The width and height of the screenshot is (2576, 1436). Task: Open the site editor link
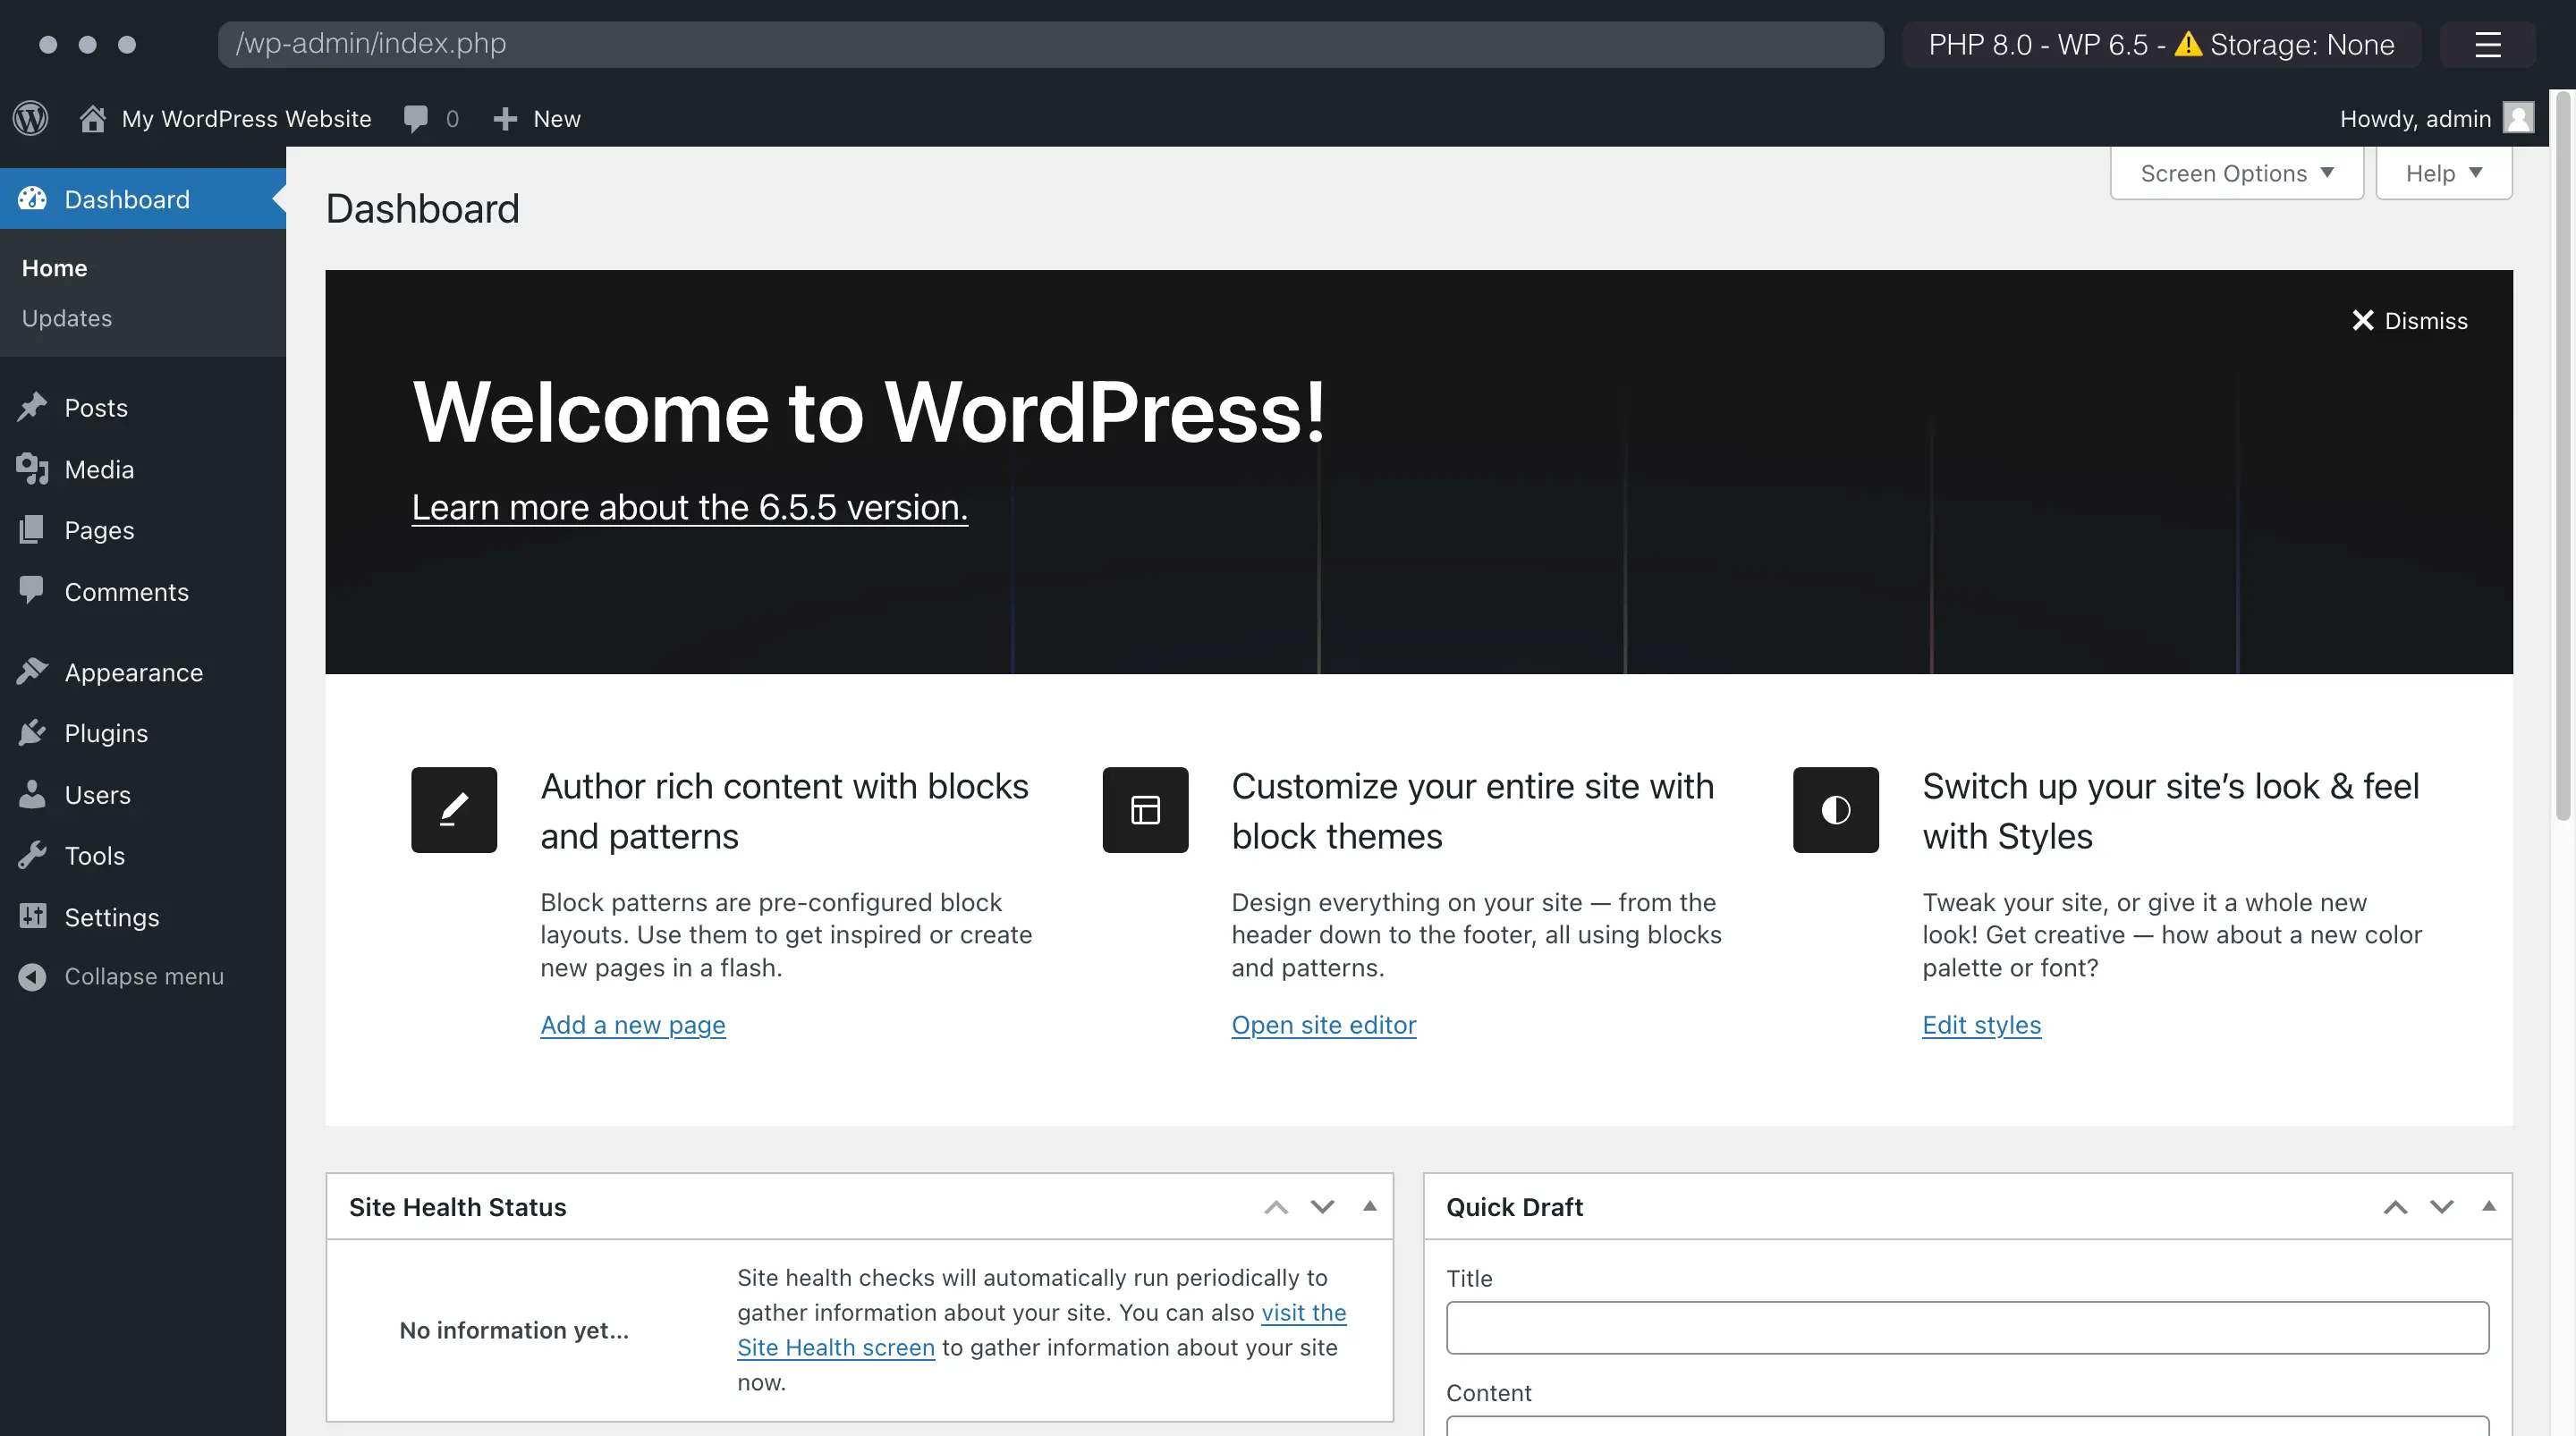(1325, 1024)
